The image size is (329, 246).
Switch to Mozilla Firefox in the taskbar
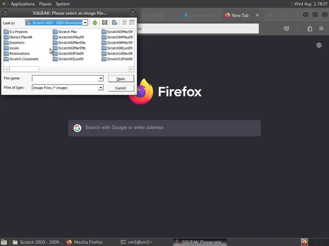(x=85, y=242)
